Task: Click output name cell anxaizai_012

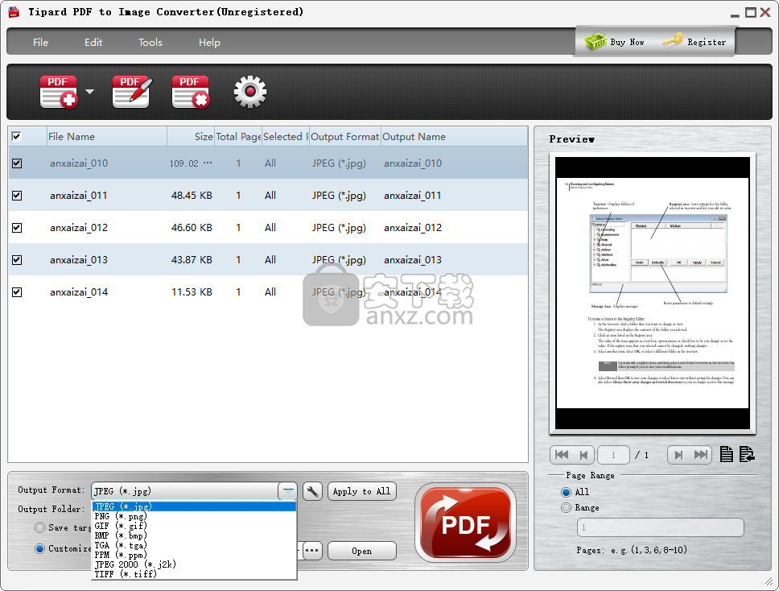Action: (x=412, y=228)
